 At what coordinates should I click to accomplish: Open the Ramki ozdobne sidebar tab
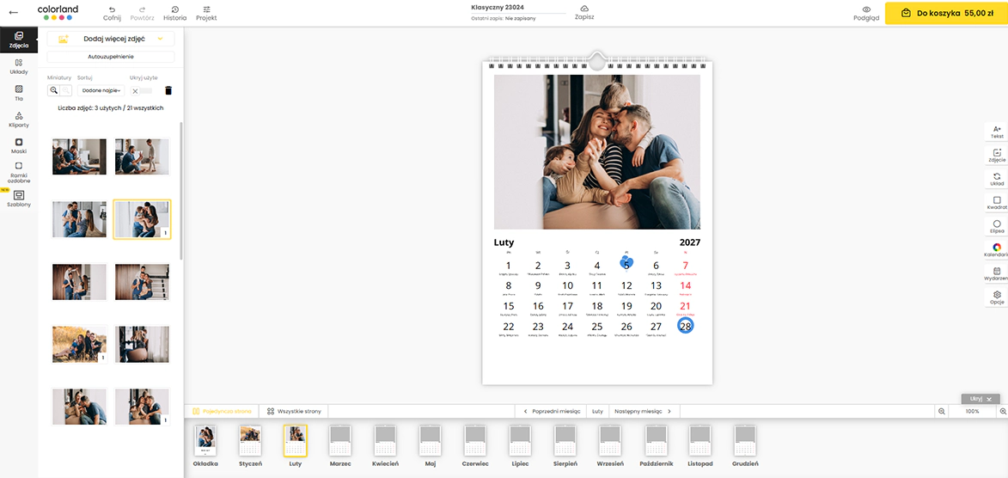point(19,173)
